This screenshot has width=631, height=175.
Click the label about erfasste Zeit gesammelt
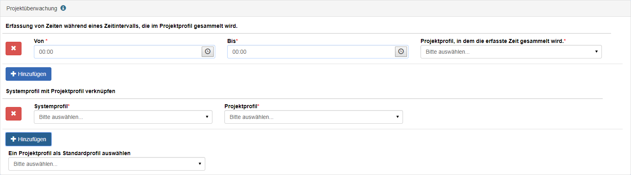(x=492, y=41)
